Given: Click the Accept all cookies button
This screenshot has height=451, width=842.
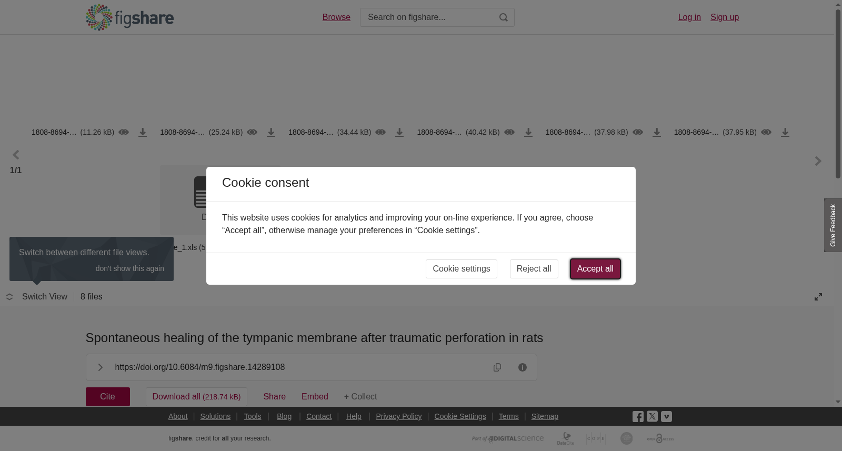Looking at the screenshot, I should [x=595, y=269].
